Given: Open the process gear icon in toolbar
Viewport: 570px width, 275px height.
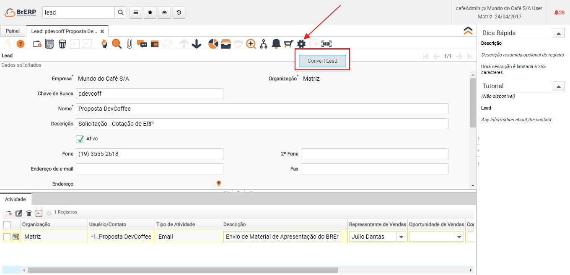Looking at the screenshot, I should [x=301, y=44].
